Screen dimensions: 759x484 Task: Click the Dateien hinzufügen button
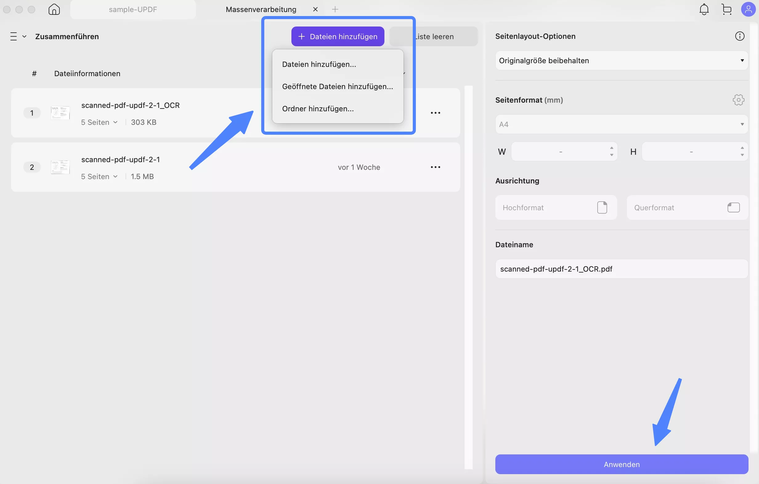(x=338, y=36)
